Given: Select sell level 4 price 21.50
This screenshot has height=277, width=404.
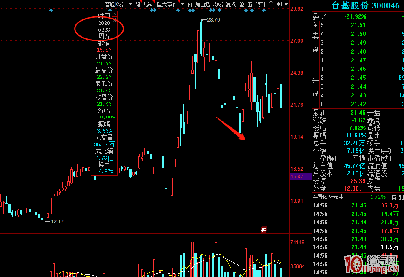Looking at the screenshot, I should point(358,34).
